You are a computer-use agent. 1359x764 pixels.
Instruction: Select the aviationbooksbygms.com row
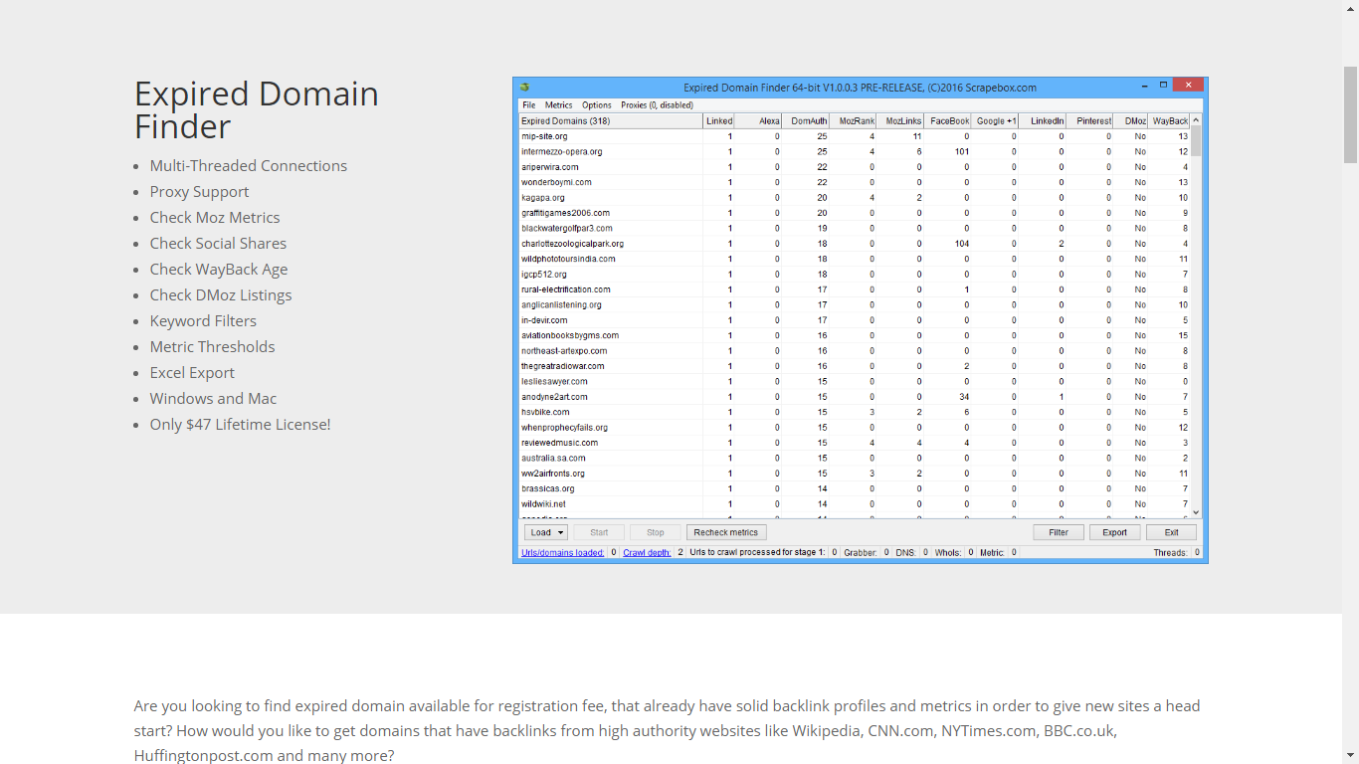[x=855, y=335]
